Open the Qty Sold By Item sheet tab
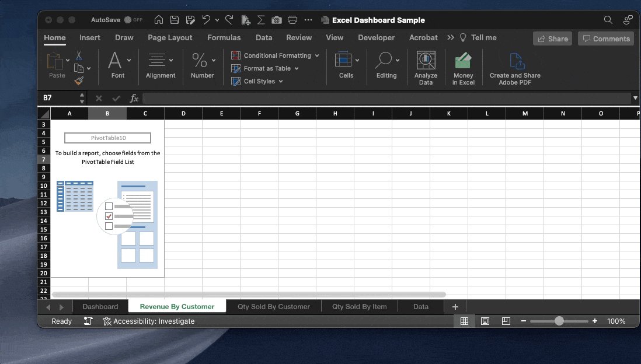The width and height of the screenshot is (641, 364). click(358, 306)
